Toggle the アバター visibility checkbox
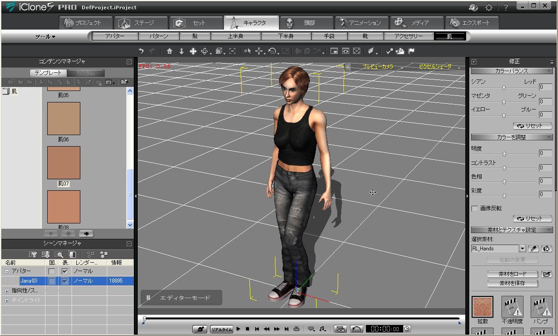Viewport: 558px width, 336px height. (65, 271)
